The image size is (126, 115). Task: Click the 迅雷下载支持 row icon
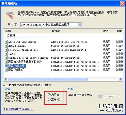pos(6,66)
